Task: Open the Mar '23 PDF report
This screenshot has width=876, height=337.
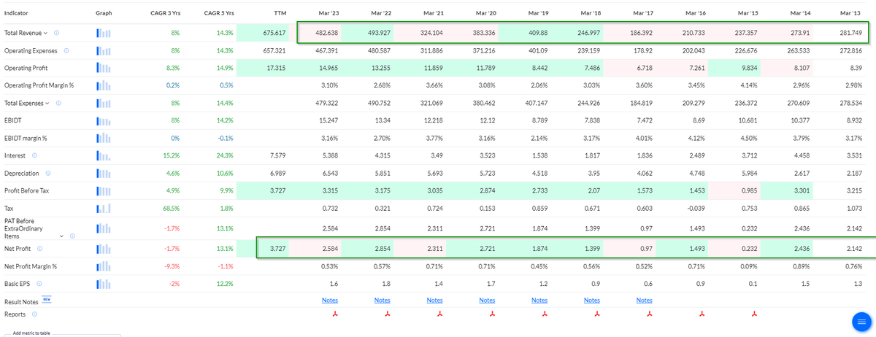Action: click(334, 314)
